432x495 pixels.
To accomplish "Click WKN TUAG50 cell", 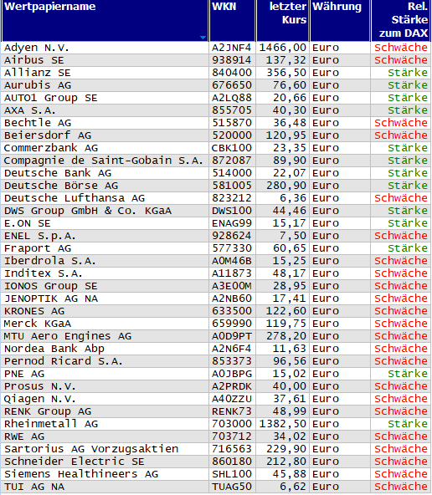I will click(232, 487).
